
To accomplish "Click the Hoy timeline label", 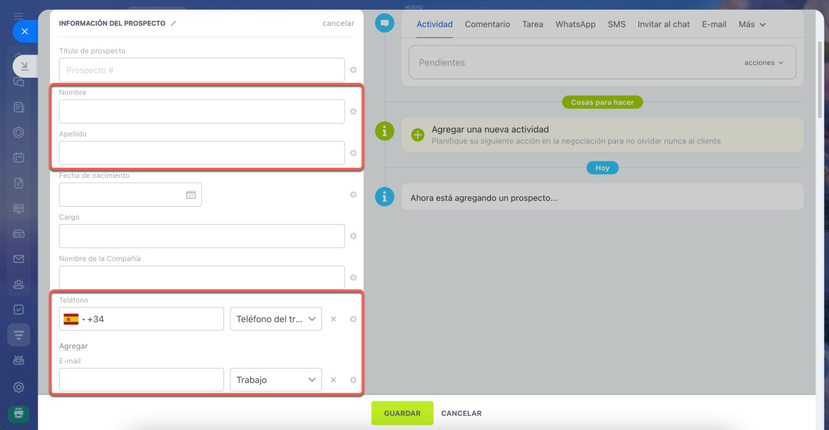I will click(x=602, y=168).
